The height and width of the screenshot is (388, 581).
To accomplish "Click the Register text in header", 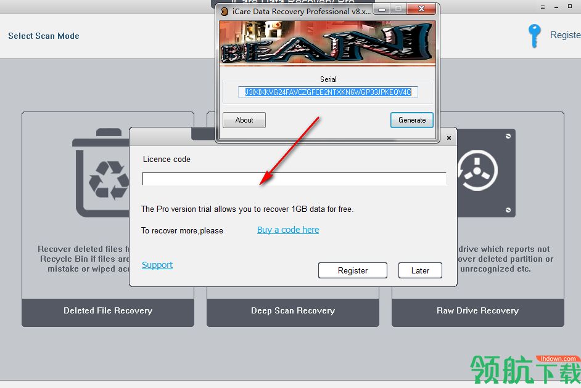I will coord(565,35).
